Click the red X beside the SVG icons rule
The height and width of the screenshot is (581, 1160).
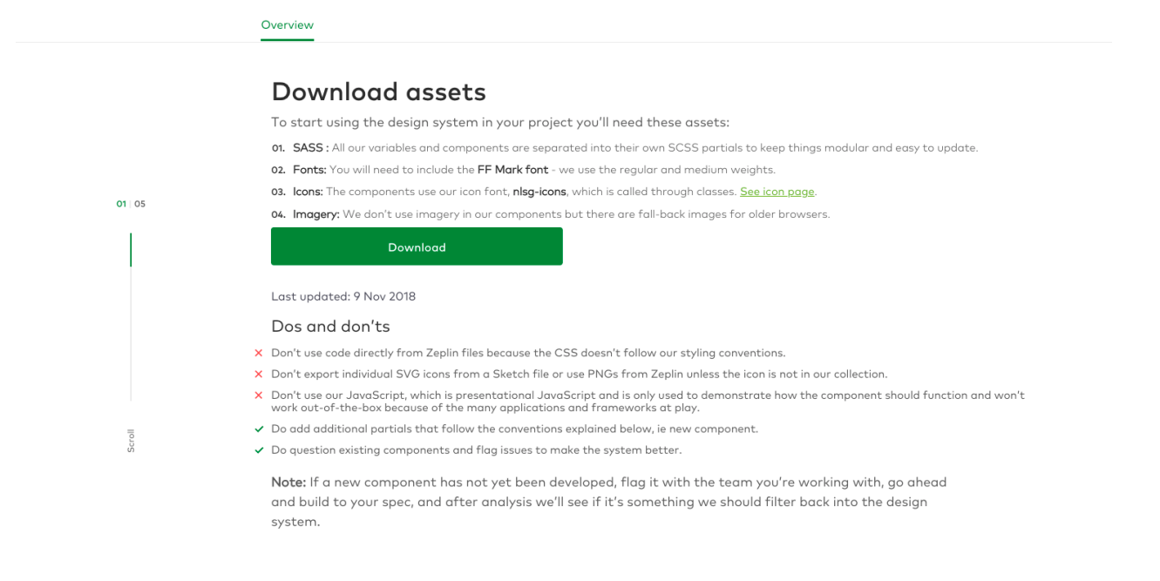259,374
